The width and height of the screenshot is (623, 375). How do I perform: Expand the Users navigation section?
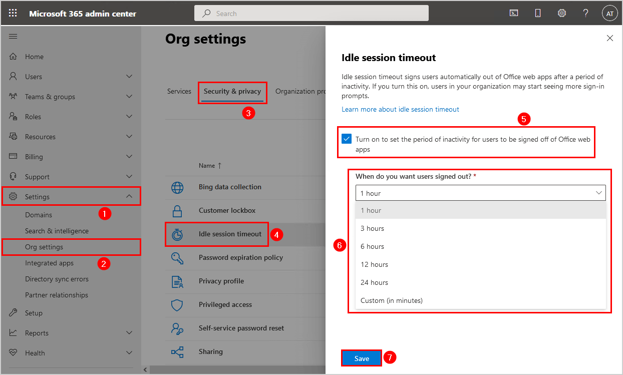coord(129,76)
